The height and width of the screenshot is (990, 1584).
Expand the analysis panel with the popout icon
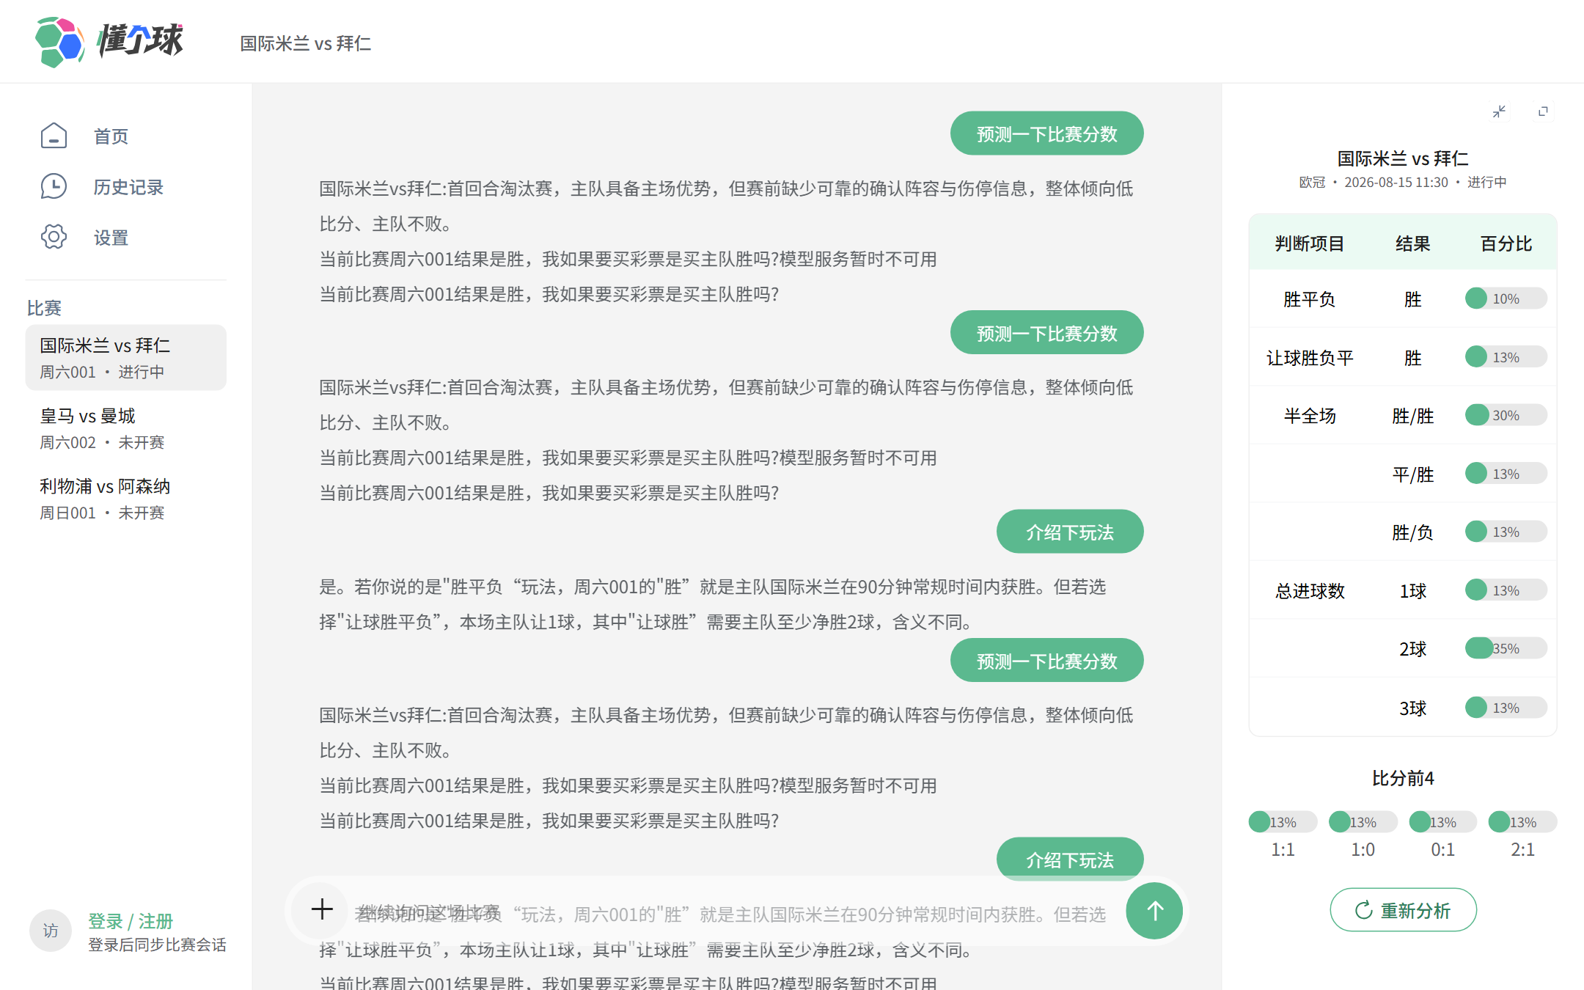click(1543, 111)
